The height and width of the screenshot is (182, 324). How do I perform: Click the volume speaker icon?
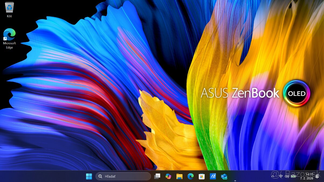[x=287, y=176]
